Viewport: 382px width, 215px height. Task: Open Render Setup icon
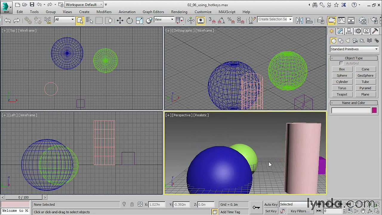pyautogui.click(x=374, y=20)
